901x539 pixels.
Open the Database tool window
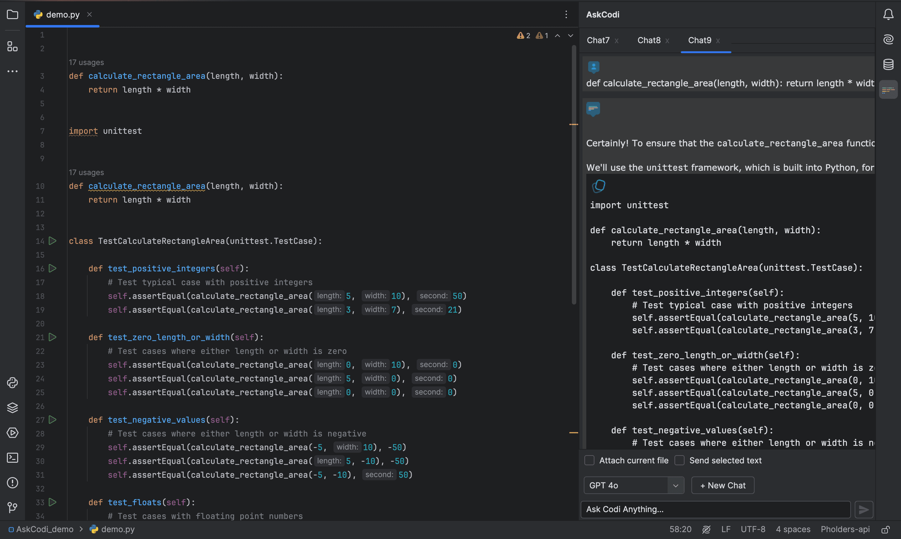888,64
